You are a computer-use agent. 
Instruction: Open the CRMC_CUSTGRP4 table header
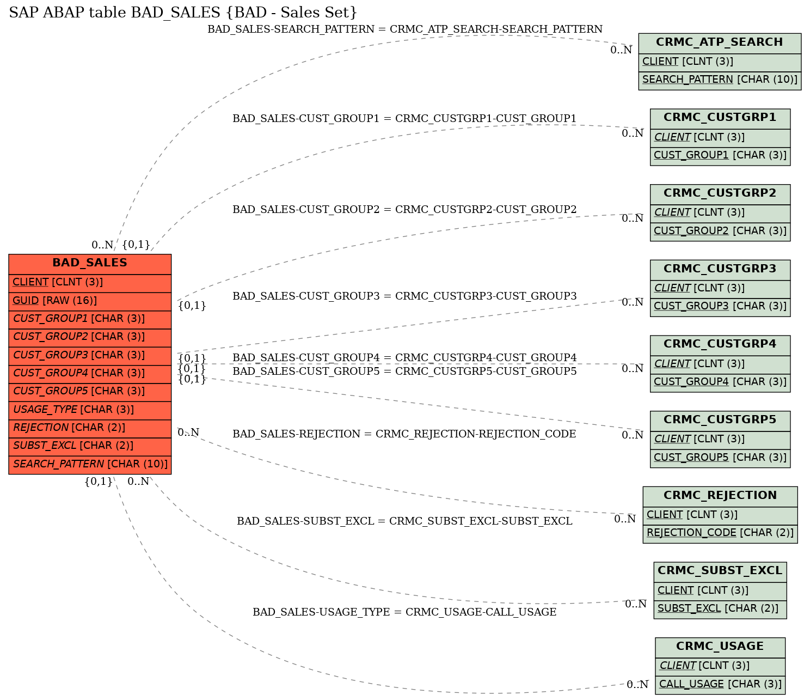720,345
